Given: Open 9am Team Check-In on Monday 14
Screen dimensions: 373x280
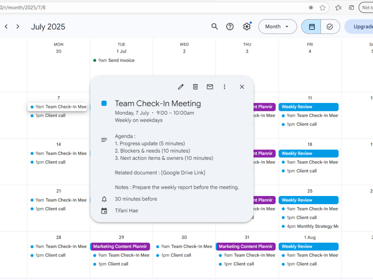Looking at the screenshot, I should pos(58,153).
